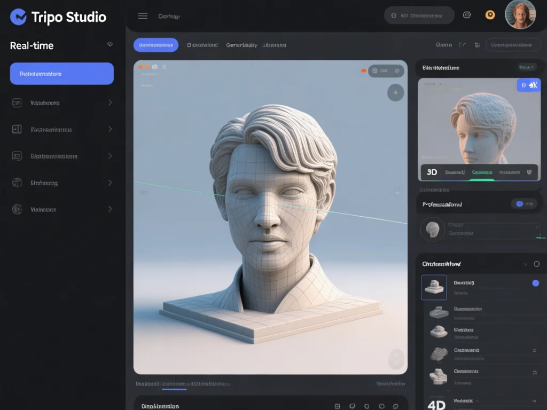The height and width of the screenshot is (410, 547).
Task: Click the plus button in the 3D viewport
Action: [395, 92]
